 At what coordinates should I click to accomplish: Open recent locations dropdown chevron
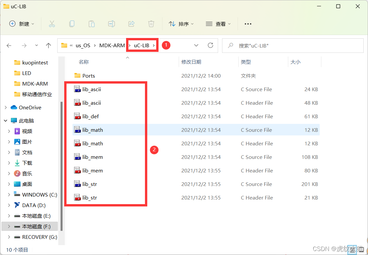click(36, 46)
